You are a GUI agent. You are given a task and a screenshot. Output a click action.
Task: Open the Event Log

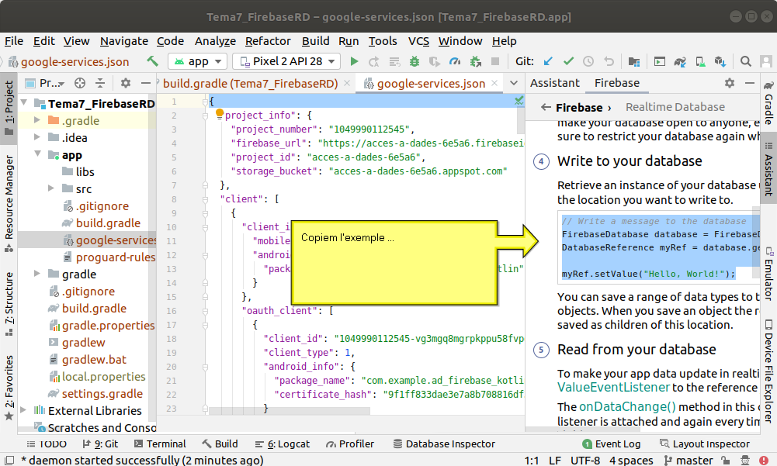[612, 444]
